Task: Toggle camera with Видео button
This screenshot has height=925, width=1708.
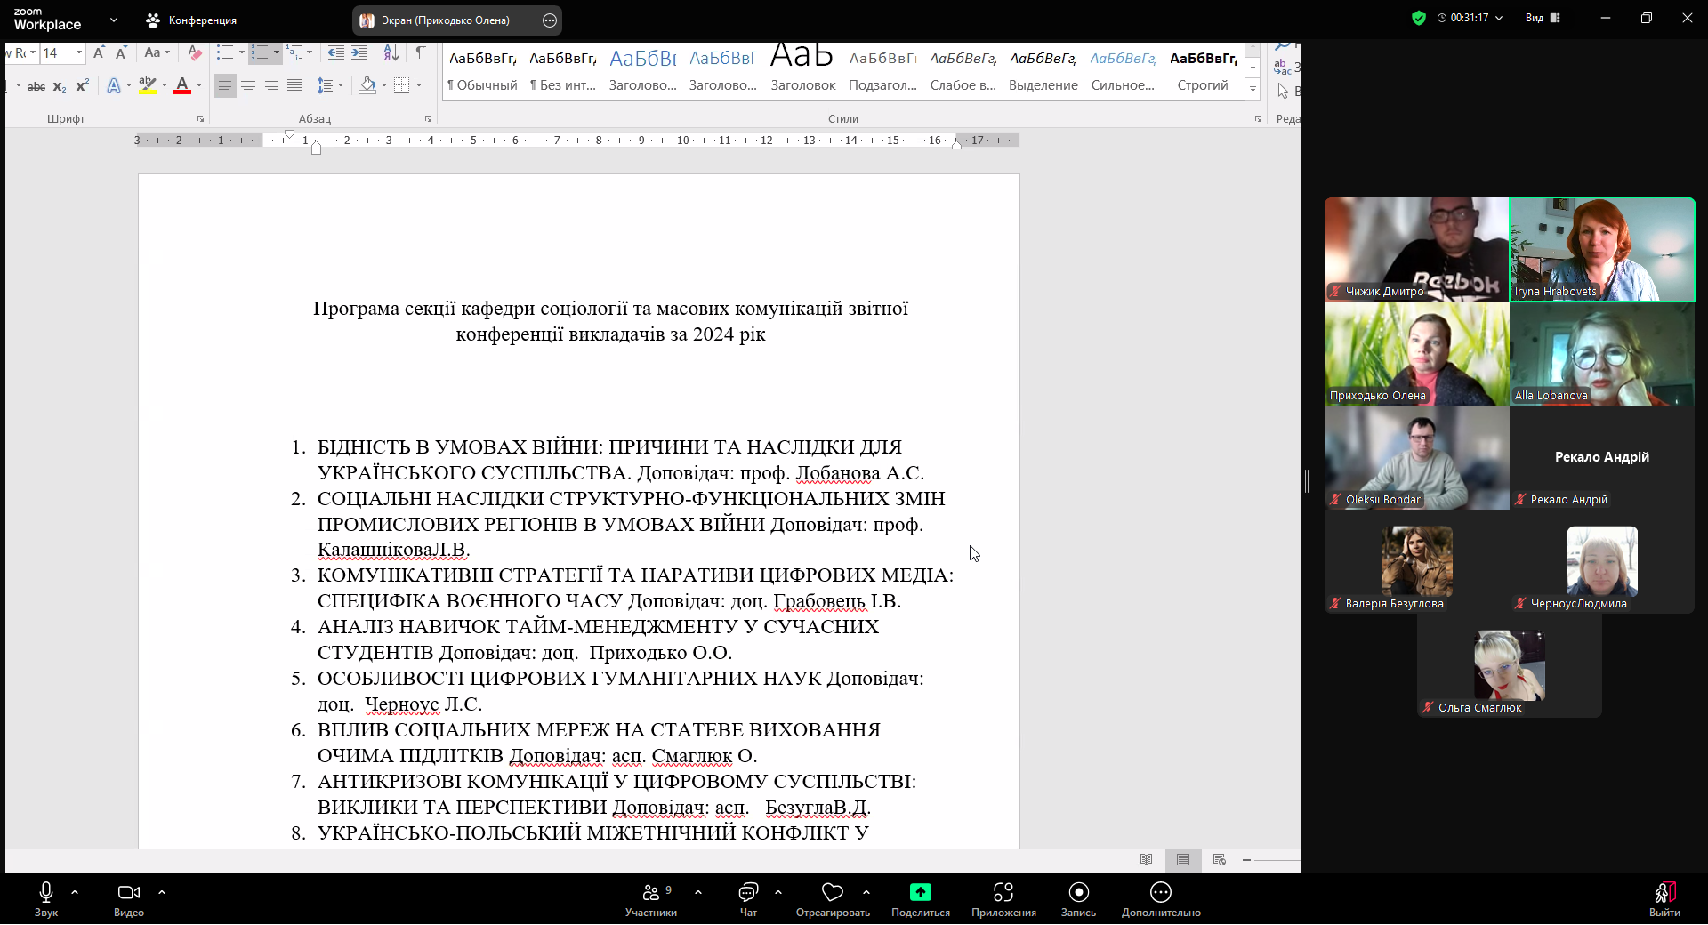Action: [129, 899]
